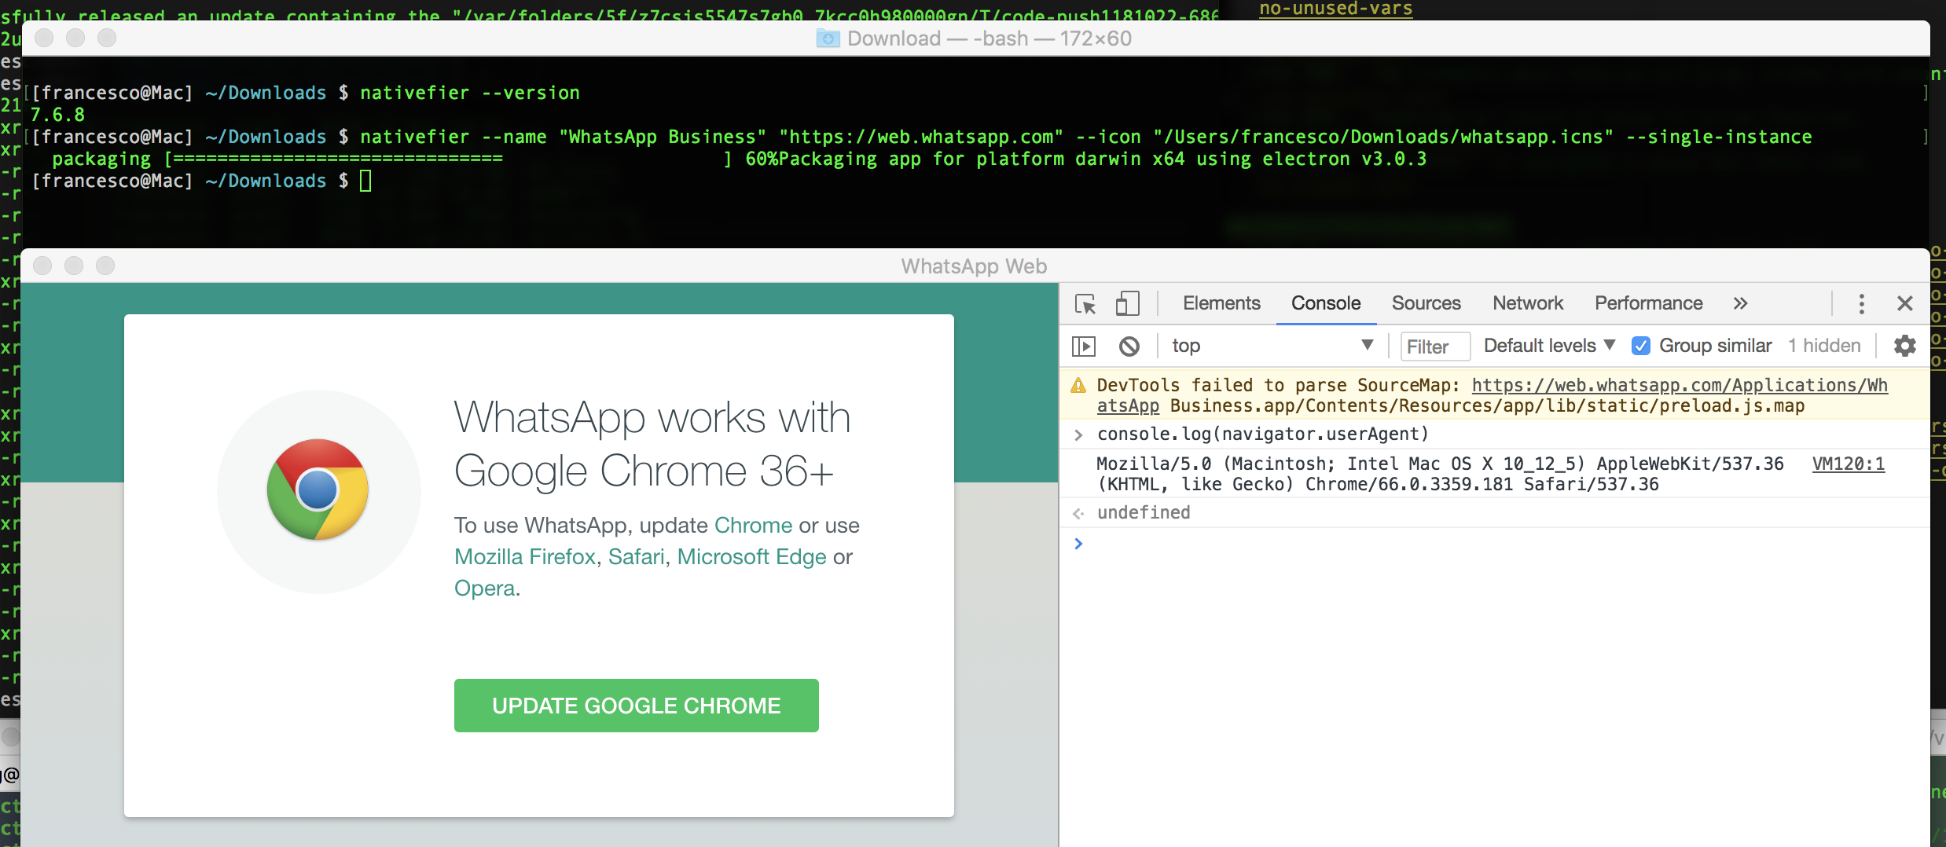Screen dimensions: 1946x847
Task: Switch to the Network tab
Action: point(1528,303)
